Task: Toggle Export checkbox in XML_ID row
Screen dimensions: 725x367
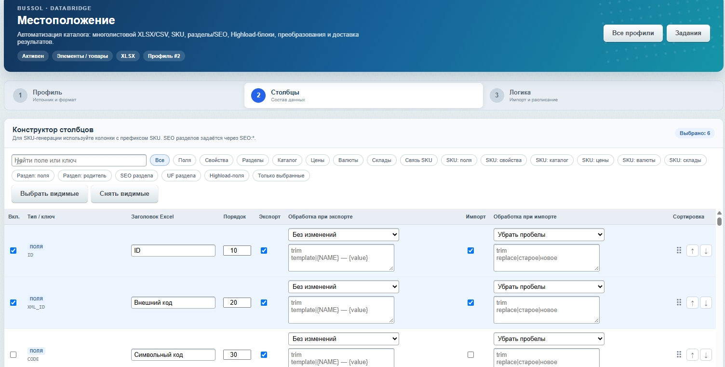Action: pyautogui.click(x=264, y=302)
